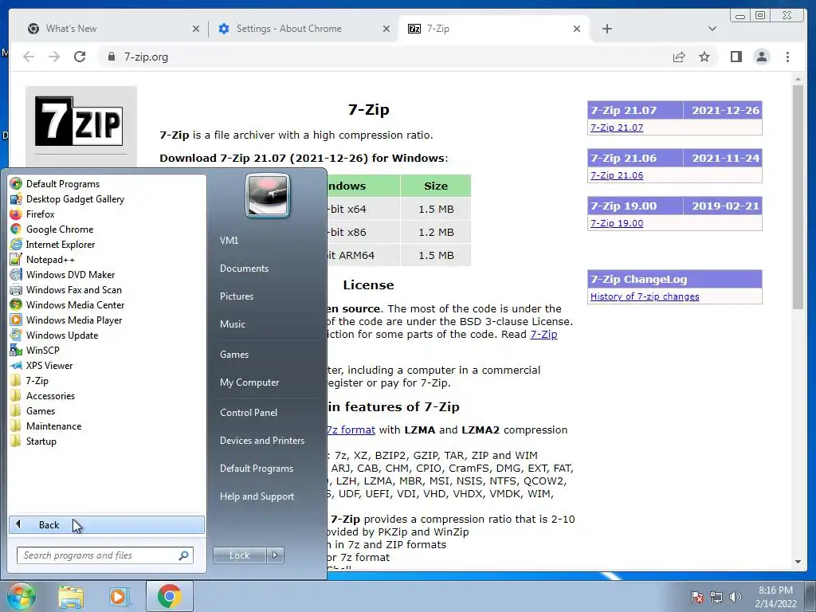This screenshot has width=816, height=612.
Task: Click the user account picture
Action: click(x=268, y=196)
